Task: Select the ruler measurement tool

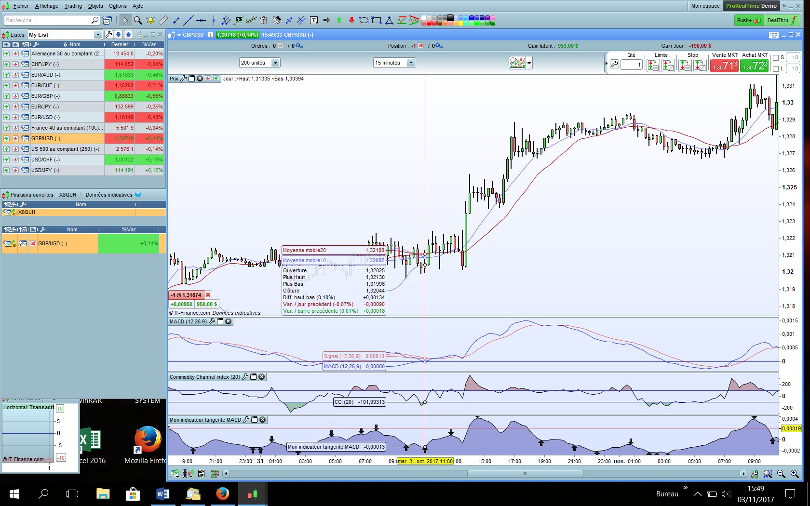Action: (163, 20)
